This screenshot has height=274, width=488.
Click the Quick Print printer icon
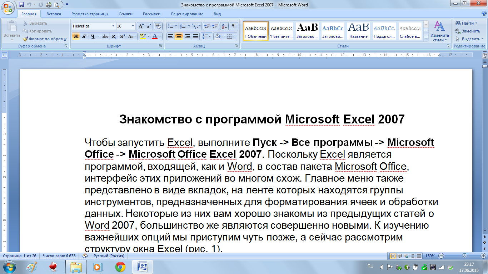[x=48, y=5]
